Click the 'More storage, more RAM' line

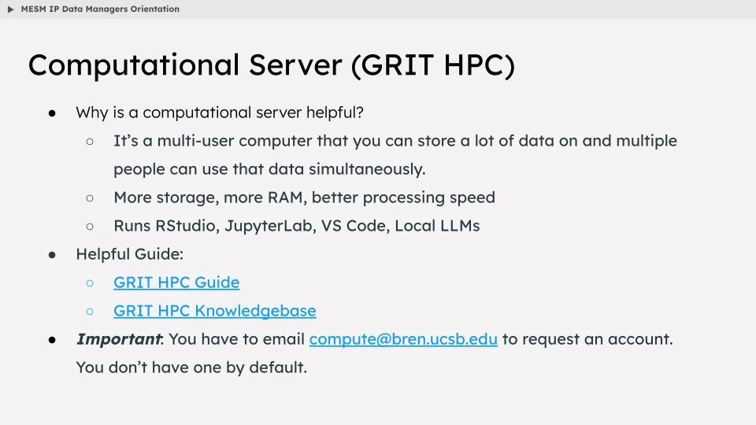click(304, 198)
